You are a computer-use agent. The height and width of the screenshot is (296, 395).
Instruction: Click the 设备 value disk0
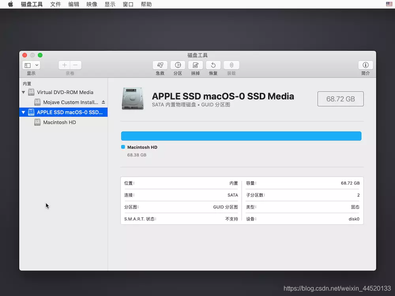point(354,219)
